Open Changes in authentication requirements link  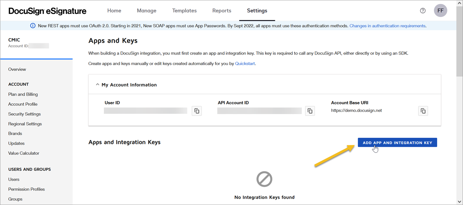click(388, 26)
